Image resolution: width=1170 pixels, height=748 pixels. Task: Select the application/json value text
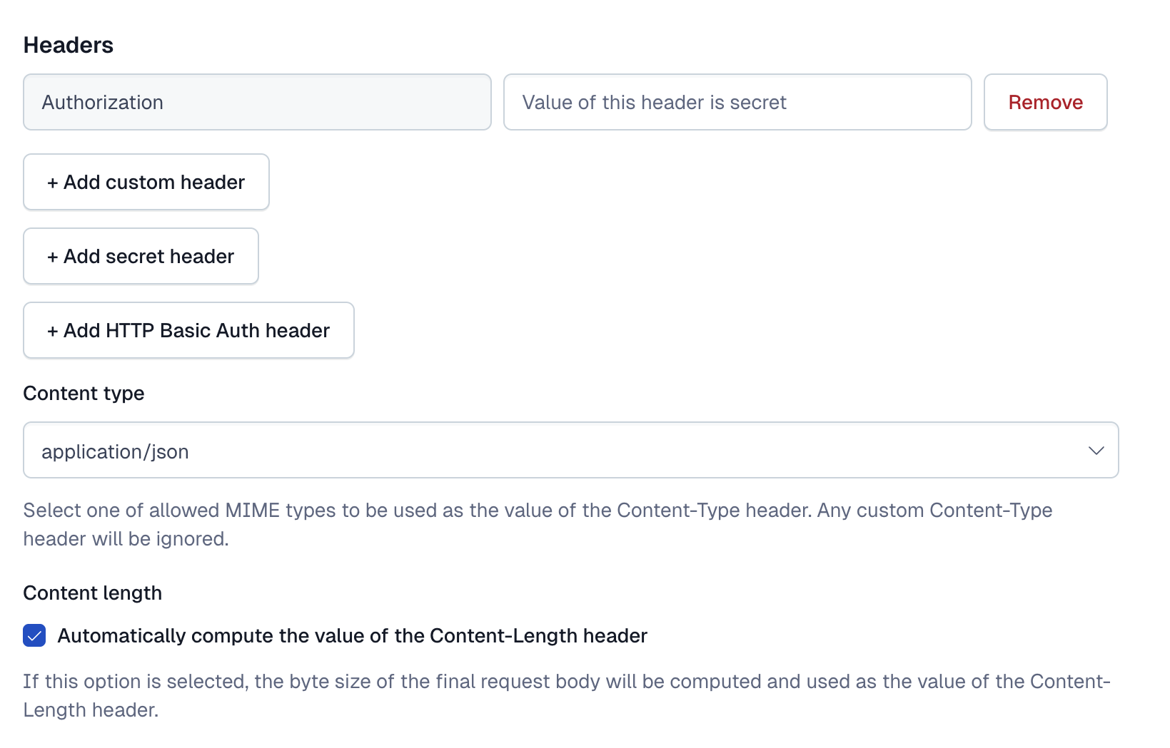pos(115,451)
